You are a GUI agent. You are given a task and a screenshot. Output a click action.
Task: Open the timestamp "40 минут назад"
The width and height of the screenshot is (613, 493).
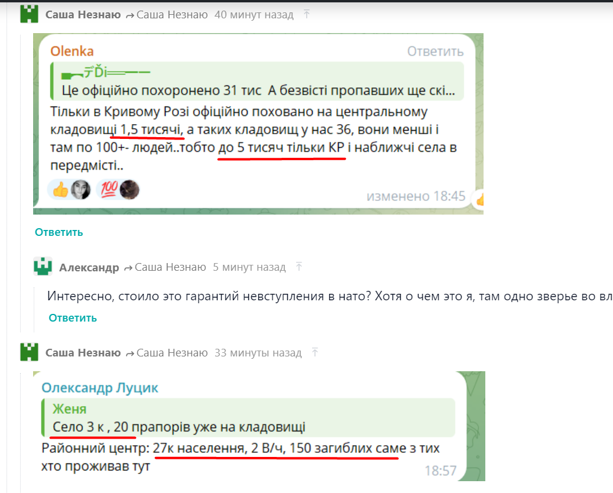tap(254, 15)
